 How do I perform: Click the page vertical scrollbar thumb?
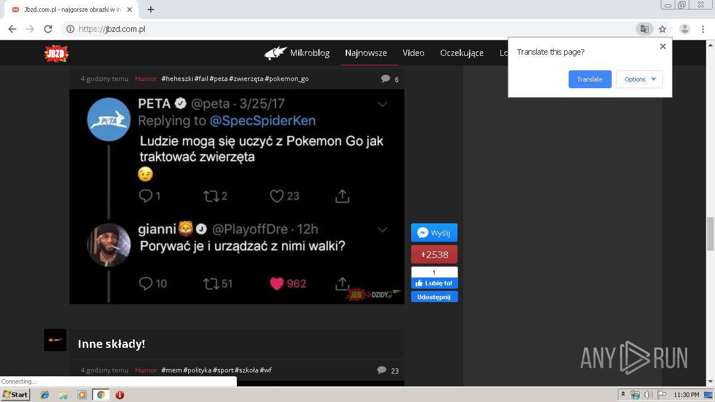coord(711,234)
